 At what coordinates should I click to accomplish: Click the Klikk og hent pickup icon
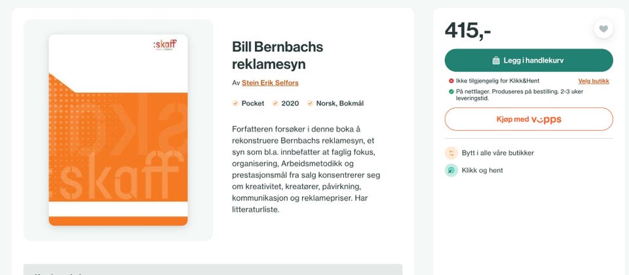pos(451,170)
